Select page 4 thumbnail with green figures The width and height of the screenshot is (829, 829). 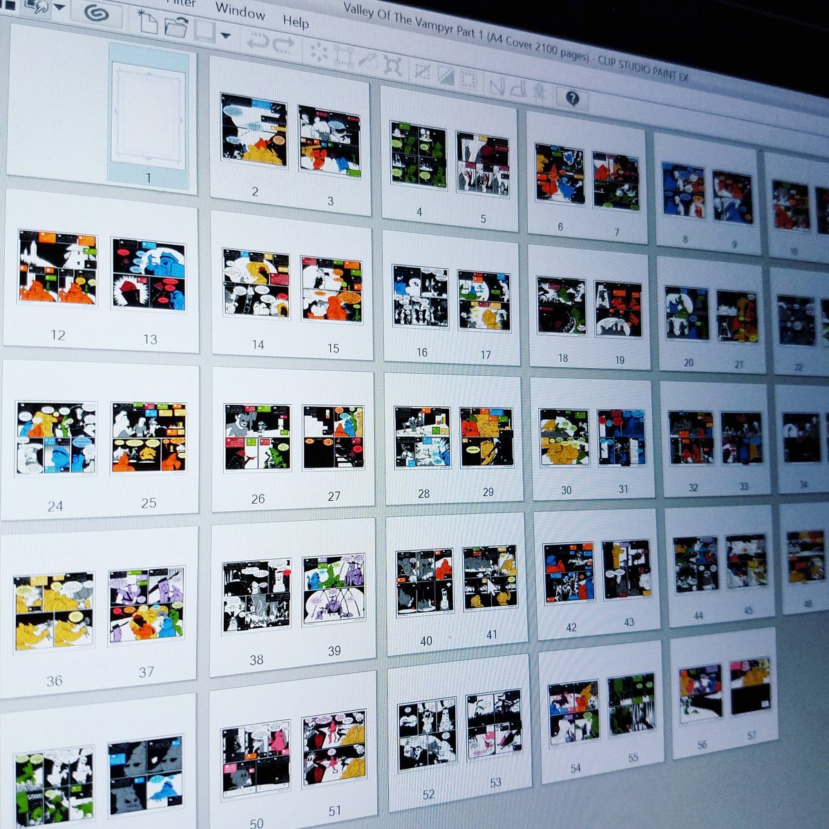point(418,155)
